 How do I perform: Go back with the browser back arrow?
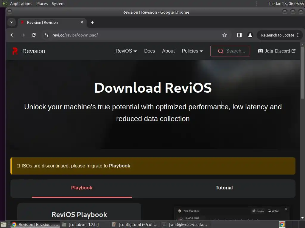pyautogui.click(x=12, y=35)
